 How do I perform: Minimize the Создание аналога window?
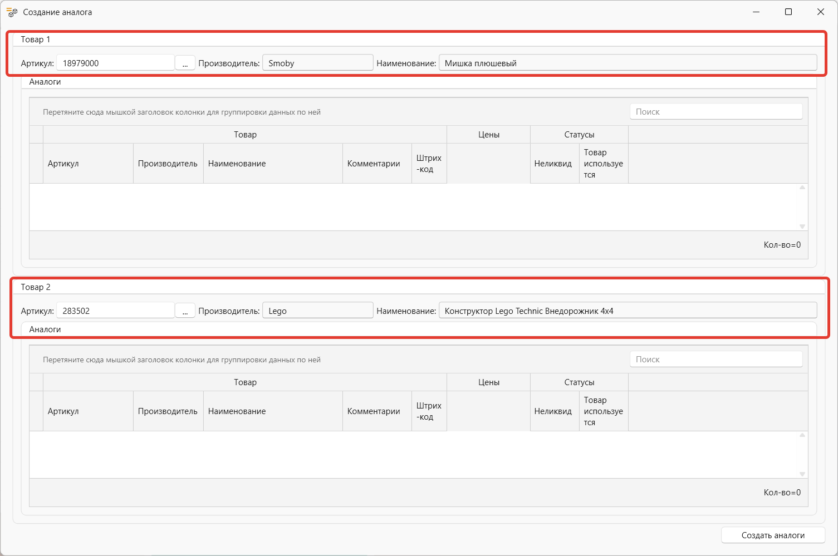(756, 12)
